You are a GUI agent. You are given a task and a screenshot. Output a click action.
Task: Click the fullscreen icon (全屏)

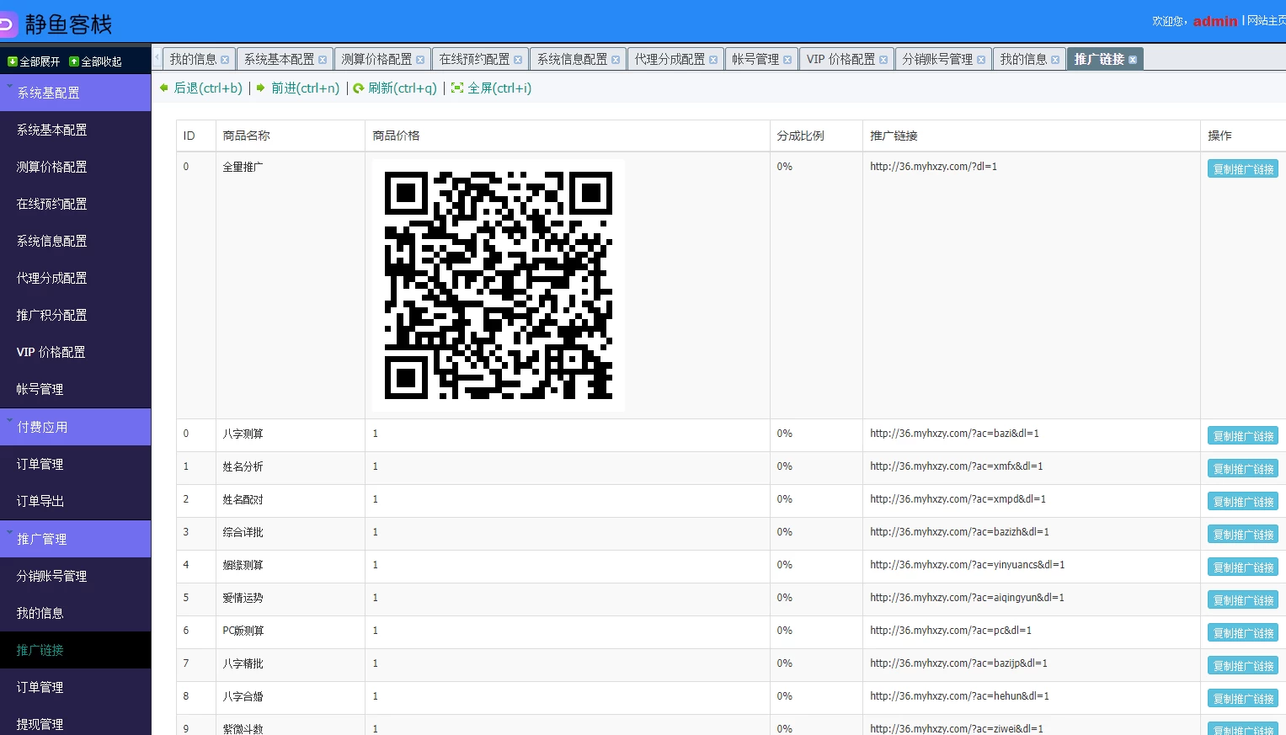(457, 88)
